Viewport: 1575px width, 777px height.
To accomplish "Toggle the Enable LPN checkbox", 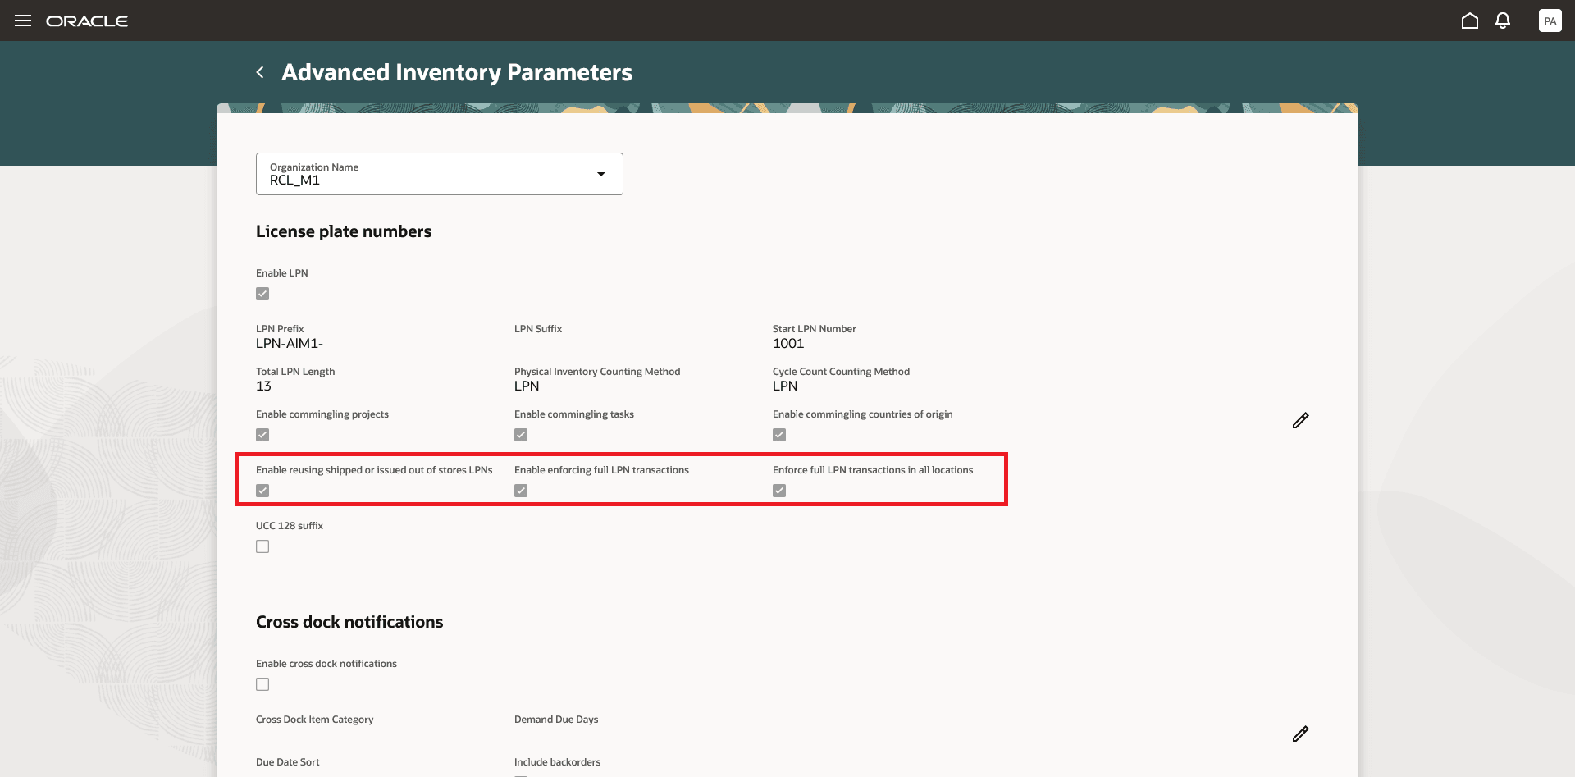I will (262, 294).
